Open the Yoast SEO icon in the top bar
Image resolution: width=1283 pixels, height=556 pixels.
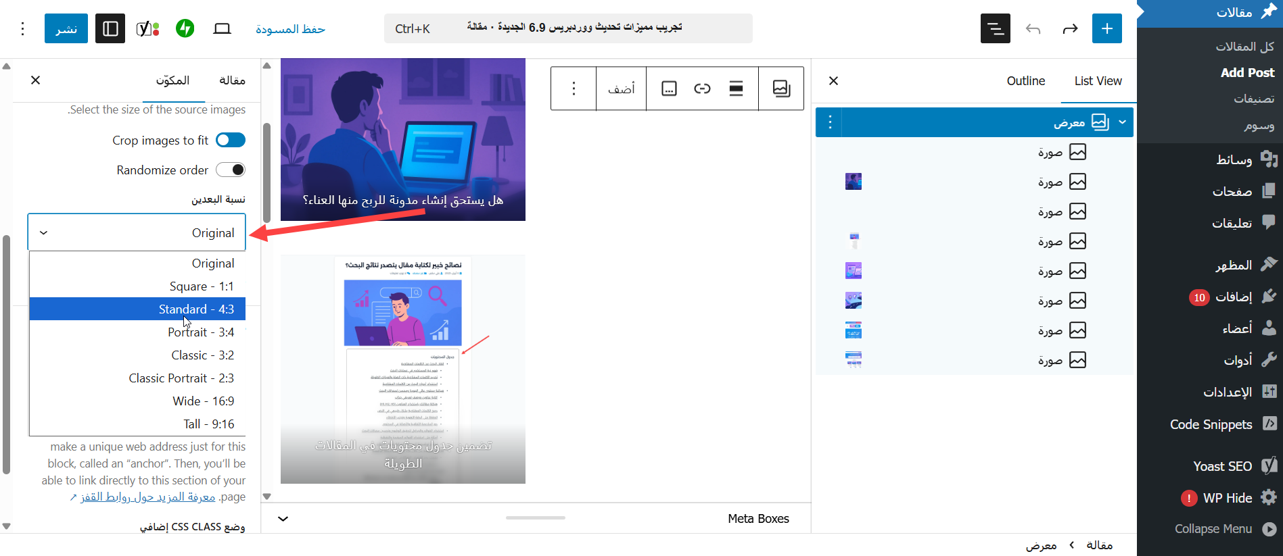click(x=147, y=28)
